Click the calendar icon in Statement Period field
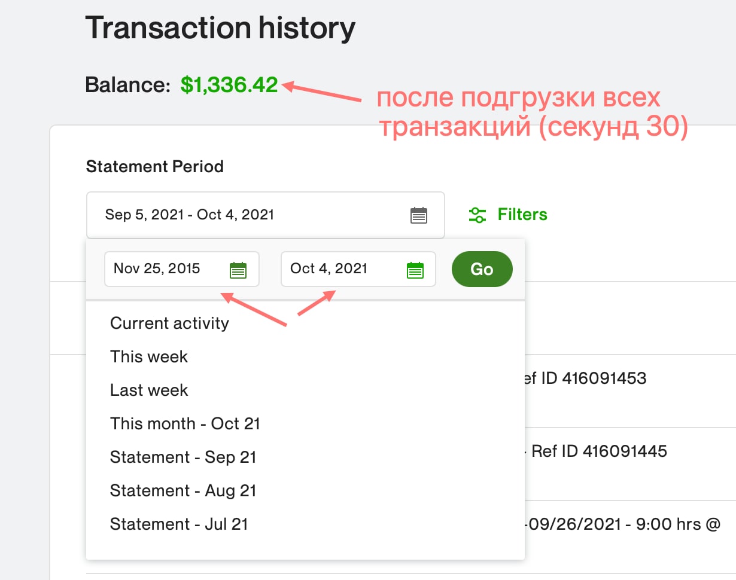The height and width of the screenshot is (580, 736). pos(419,215)
